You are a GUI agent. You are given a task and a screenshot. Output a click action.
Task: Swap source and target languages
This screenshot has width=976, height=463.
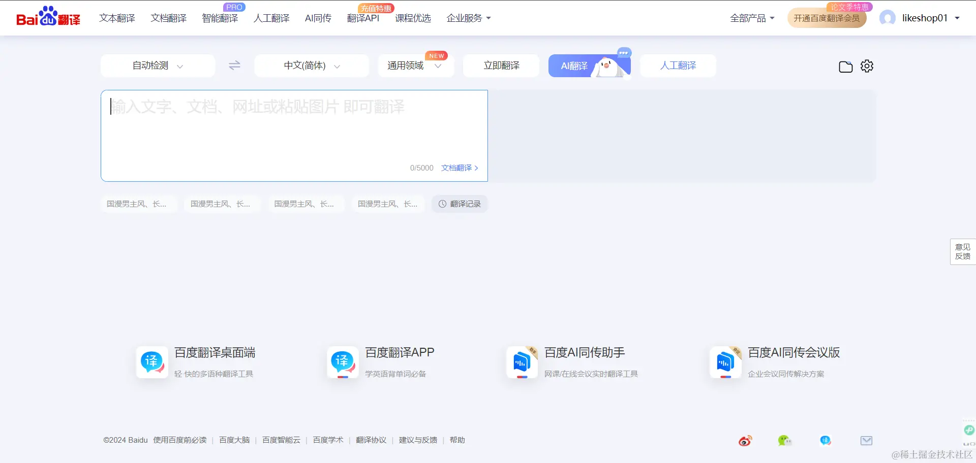(234, 65)
